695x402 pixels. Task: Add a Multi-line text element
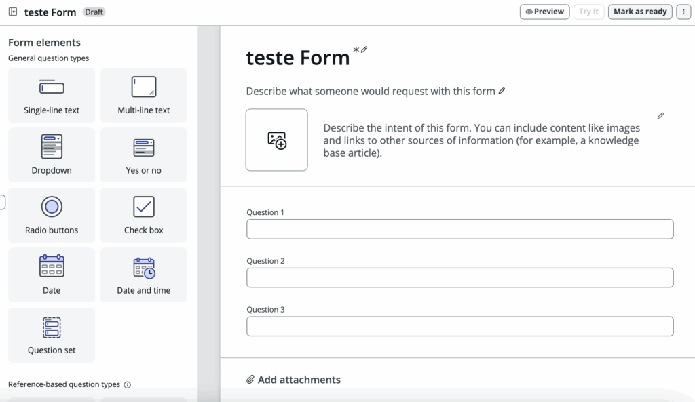pyautogui.click(x=143, y=96)
